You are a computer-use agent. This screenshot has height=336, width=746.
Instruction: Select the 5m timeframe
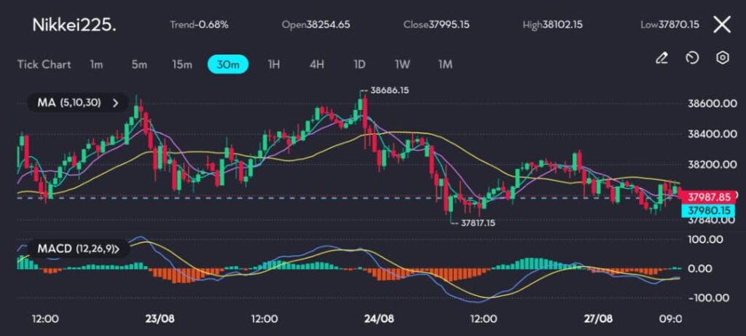coord(139,64)
